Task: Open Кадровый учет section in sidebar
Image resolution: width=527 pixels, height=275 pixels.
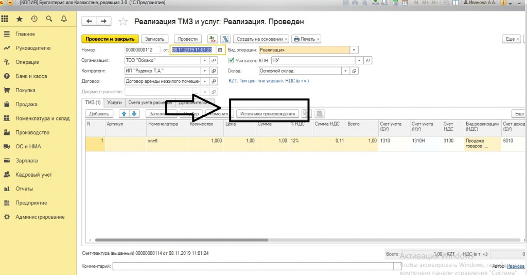Action: pos(33,175)
